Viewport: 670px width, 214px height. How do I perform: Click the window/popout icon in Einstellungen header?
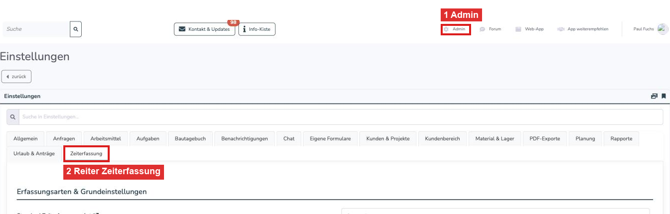coord(654,96)
